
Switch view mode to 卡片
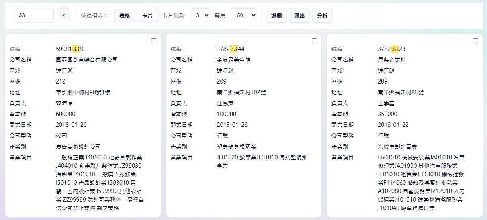147,16
